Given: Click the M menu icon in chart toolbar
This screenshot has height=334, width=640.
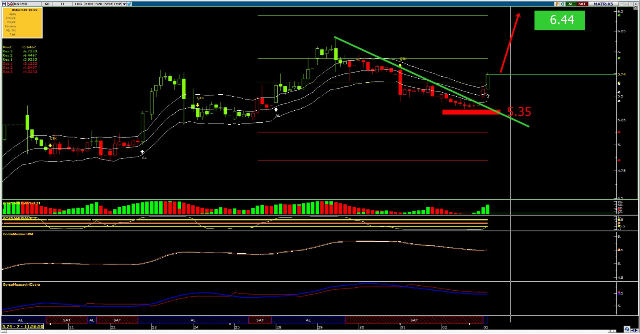Looking at the screenshot, I should tap(4, 4).
